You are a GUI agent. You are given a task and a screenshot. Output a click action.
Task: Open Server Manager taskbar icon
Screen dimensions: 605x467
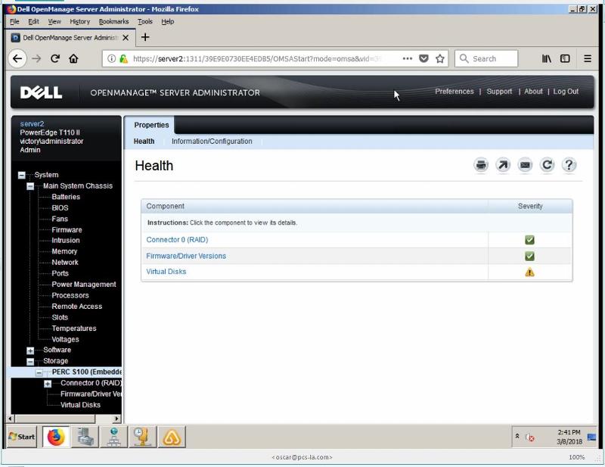coord(85,437)
